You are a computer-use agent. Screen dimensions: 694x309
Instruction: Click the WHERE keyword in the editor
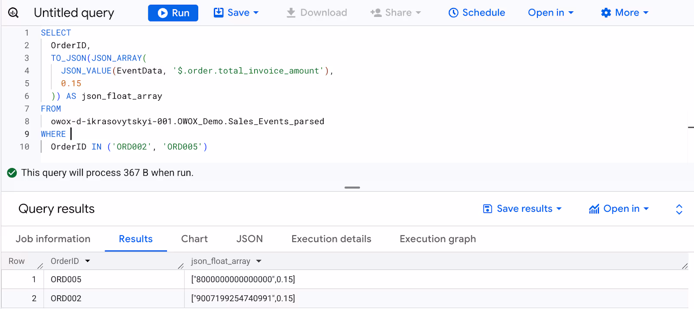tap(53, 134)
